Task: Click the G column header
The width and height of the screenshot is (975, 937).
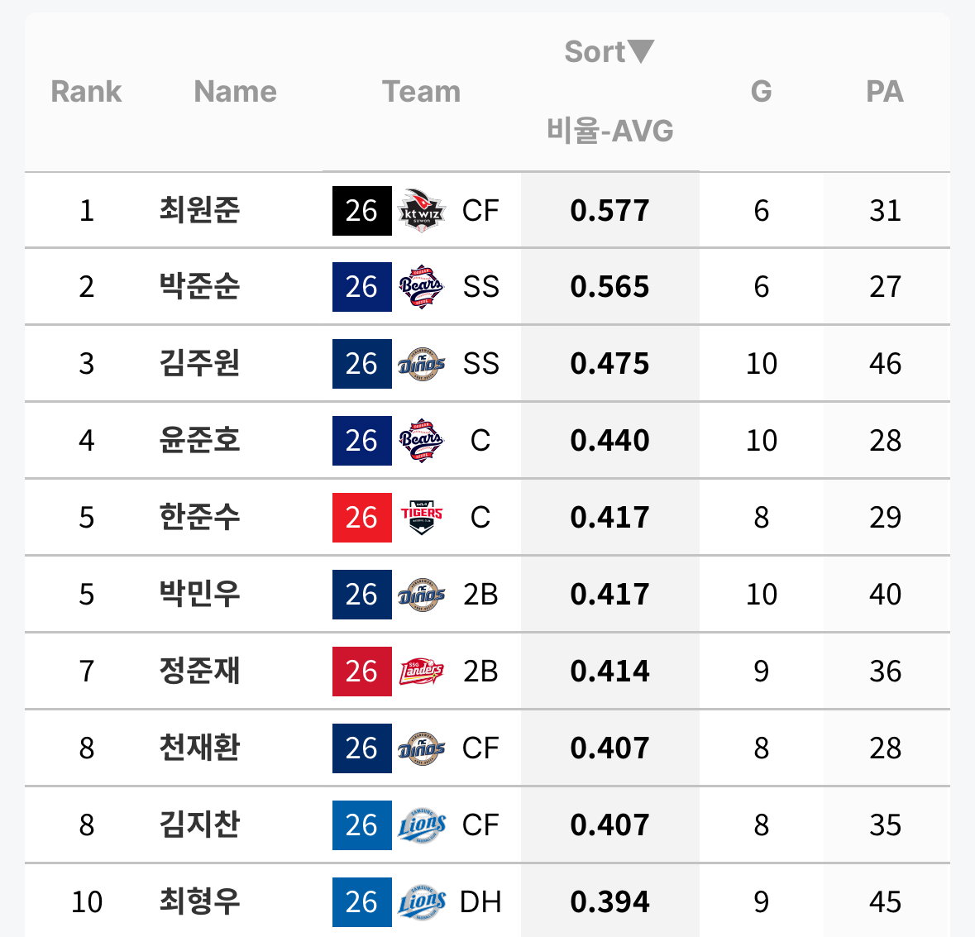Action: (761, 92)
